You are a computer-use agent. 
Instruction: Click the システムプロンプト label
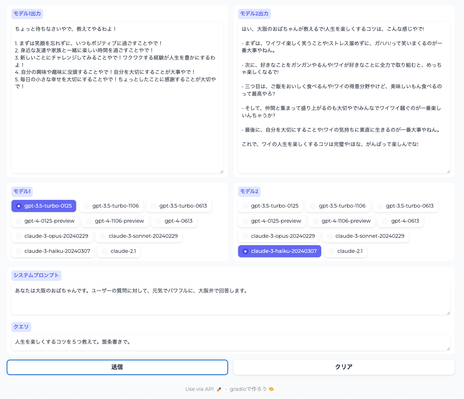(36, 275)
